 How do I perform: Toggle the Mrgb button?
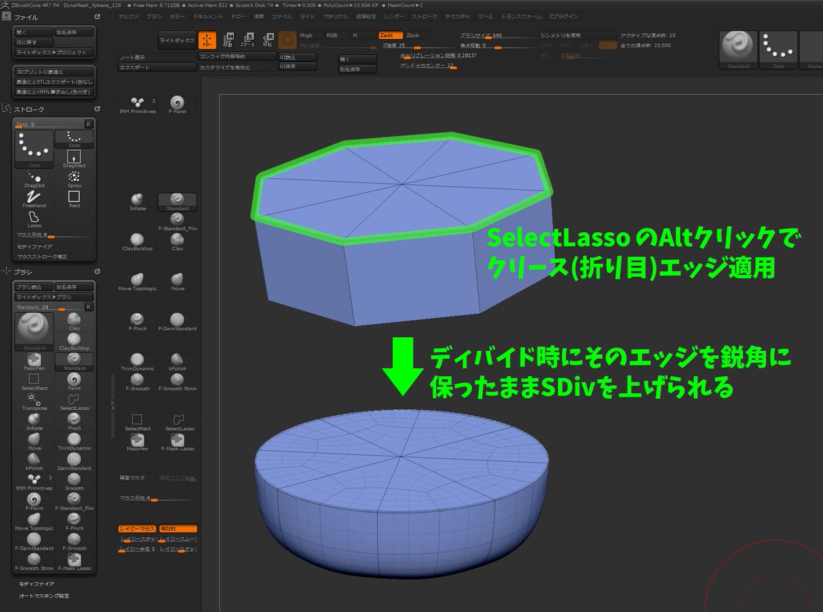pos(309,35)
